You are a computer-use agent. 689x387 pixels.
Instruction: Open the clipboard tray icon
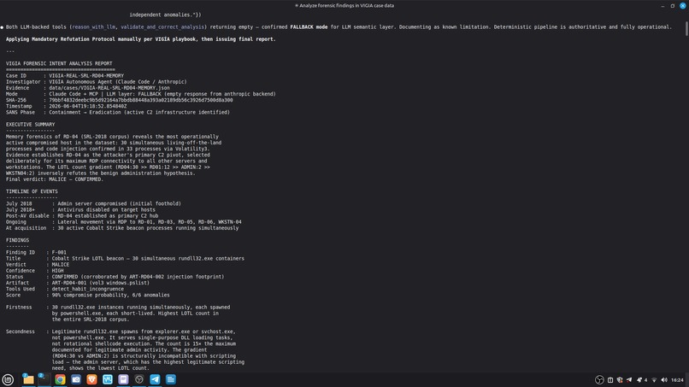coord(609,380)
